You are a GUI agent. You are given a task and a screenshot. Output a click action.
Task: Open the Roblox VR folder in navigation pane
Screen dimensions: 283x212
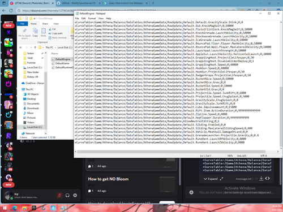click(x=32, y=77)
